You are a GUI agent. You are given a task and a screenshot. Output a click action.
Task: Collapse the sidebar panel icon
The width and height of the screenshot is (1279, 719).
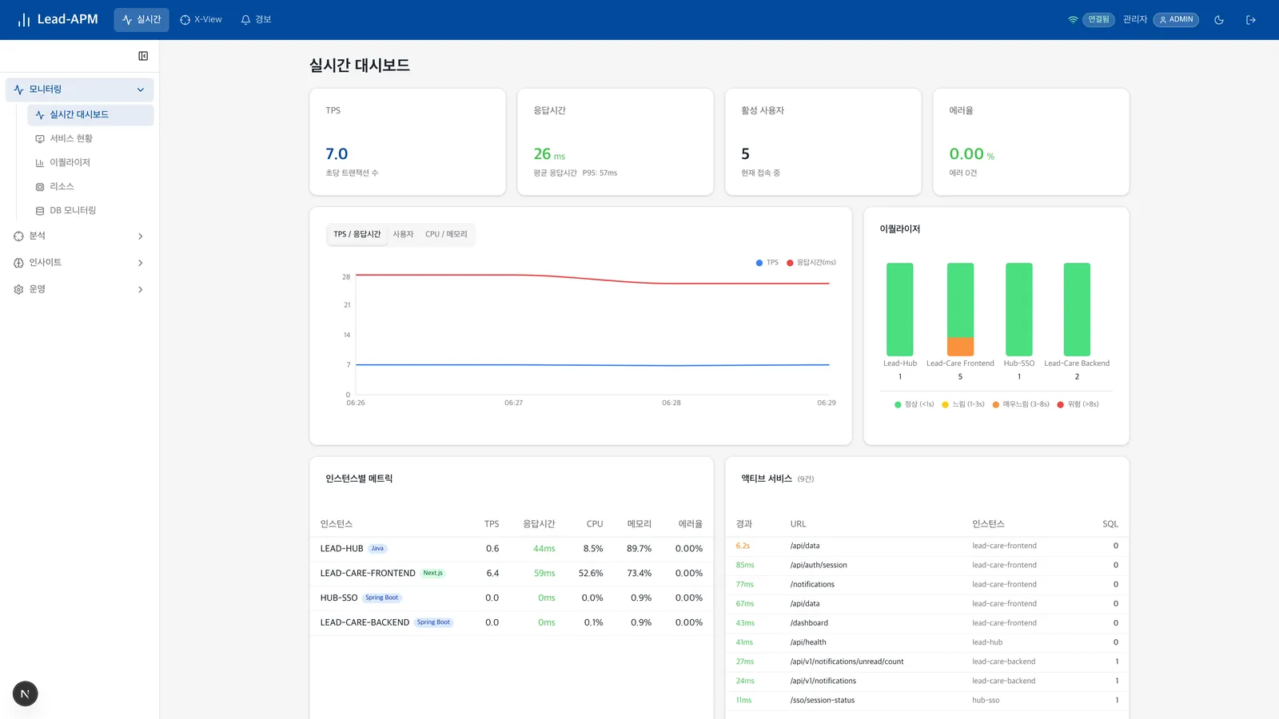point(143,56)
